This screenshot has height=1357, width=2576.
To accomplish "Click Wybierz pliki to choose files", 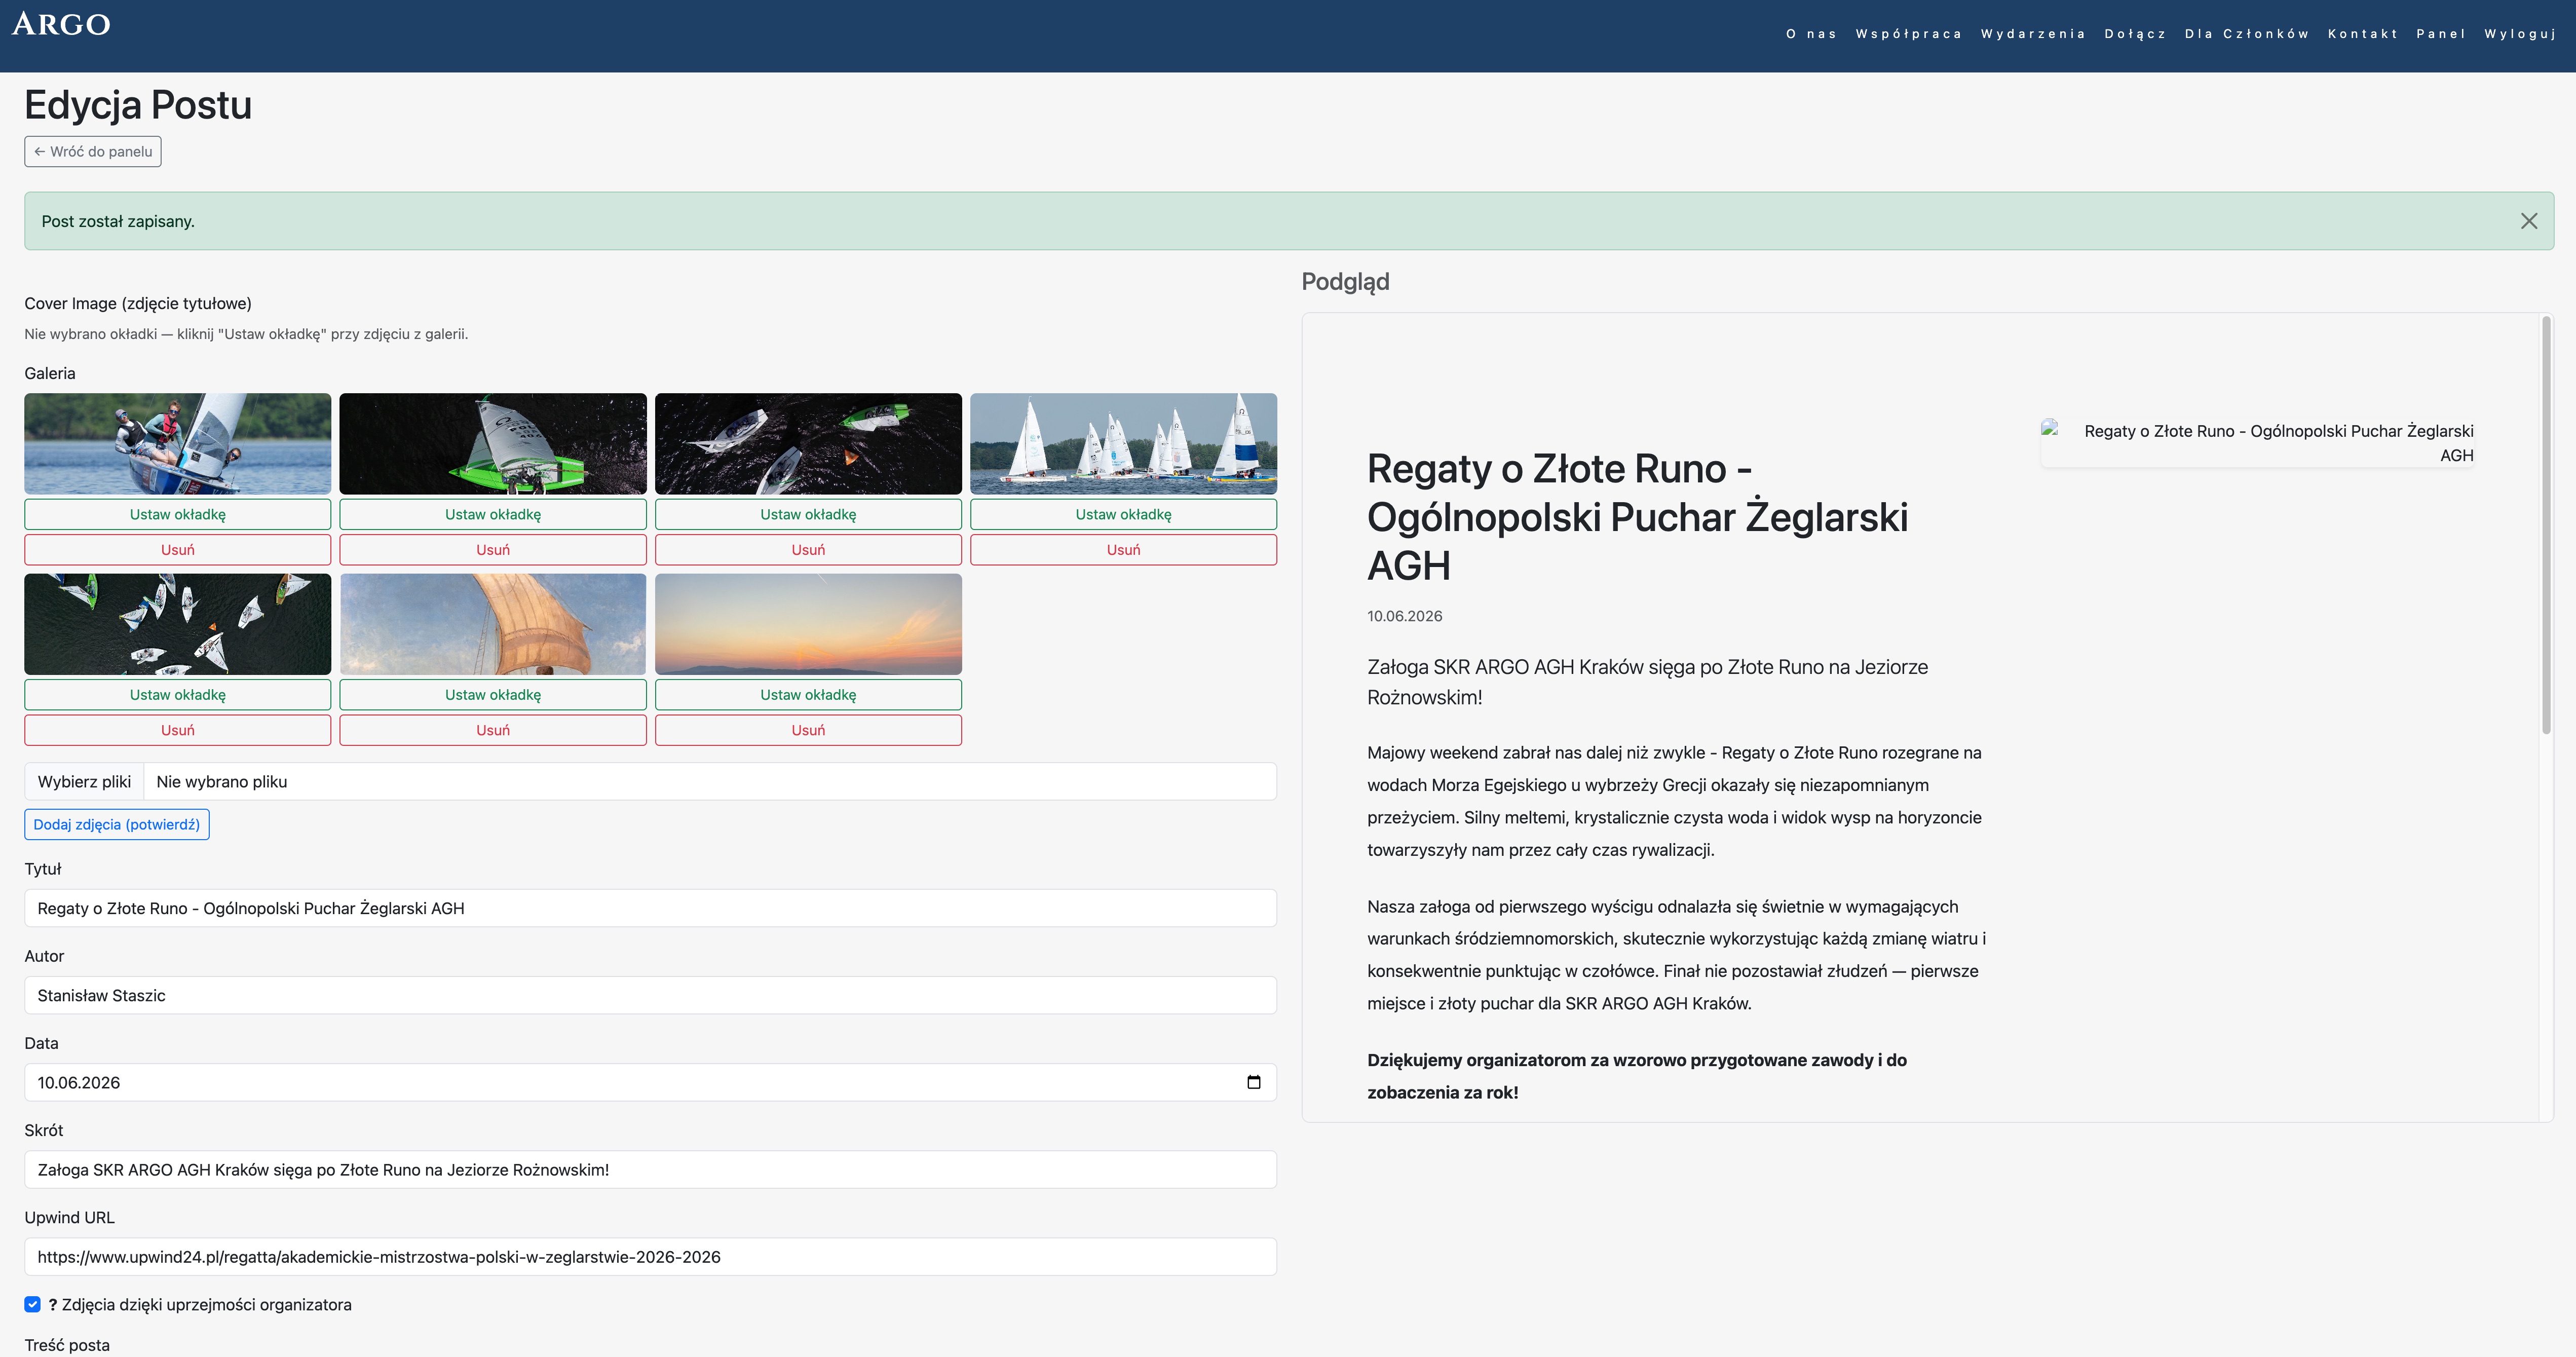I will [84, 782].
